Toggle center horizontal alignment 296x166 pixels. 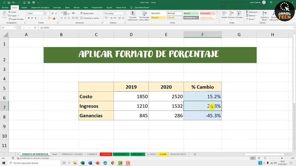tap(65, 18)
